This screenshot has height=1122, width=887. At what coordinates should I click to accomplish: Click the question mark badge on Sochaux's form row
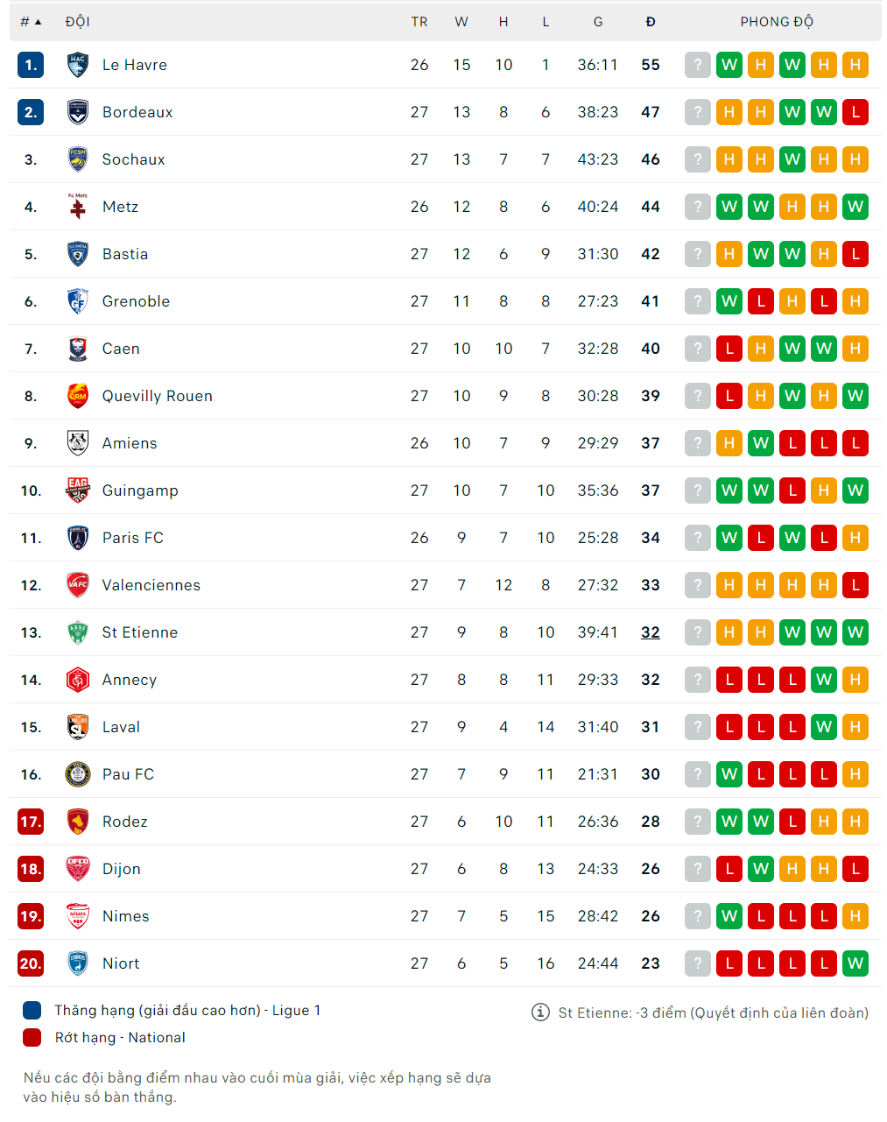(697, 159)
